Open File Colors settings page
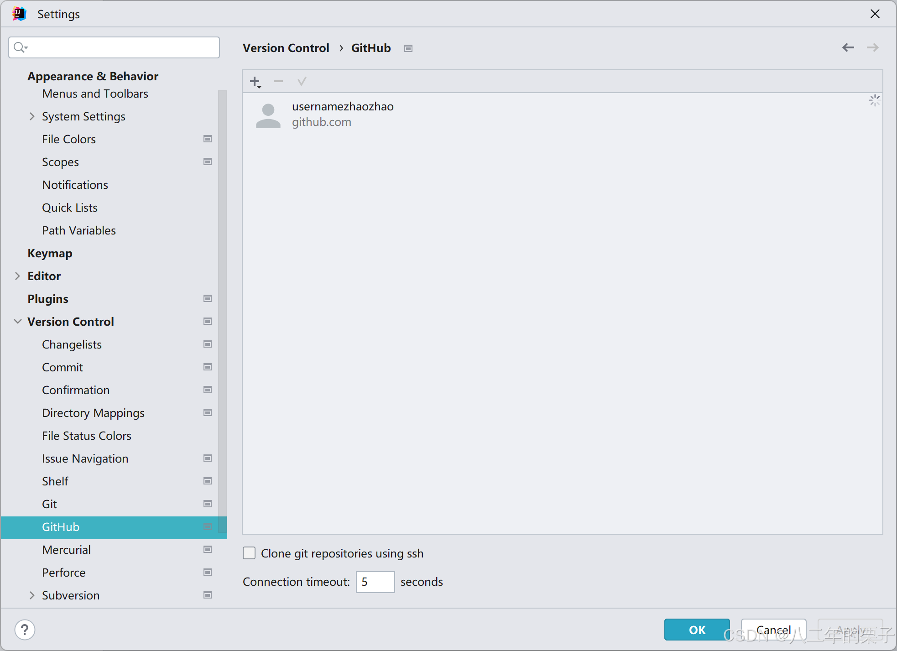 pos(69,139)
